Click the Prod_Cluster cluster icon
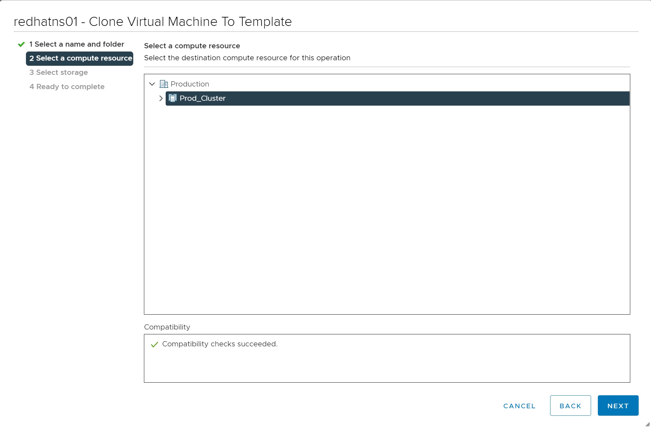651x428 pixels. click(173, 98)
